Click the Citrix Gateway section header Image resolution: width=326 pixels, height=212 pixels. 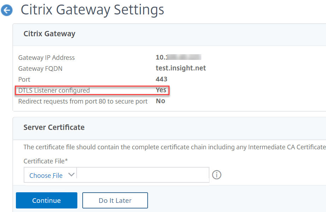(x=49, y=34)
